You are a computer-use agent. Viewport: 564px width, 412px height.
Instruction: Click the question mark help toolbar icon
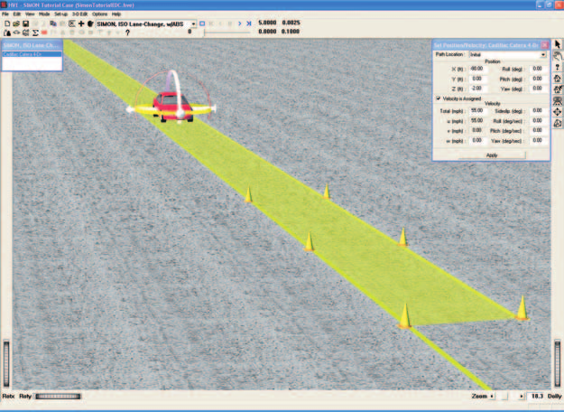point(127,33)
